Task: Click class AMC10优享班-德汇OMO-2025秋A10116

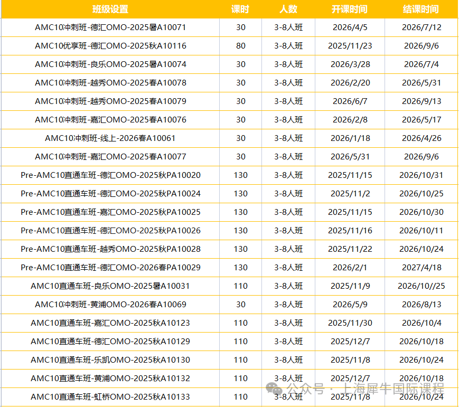Action: 110,46
